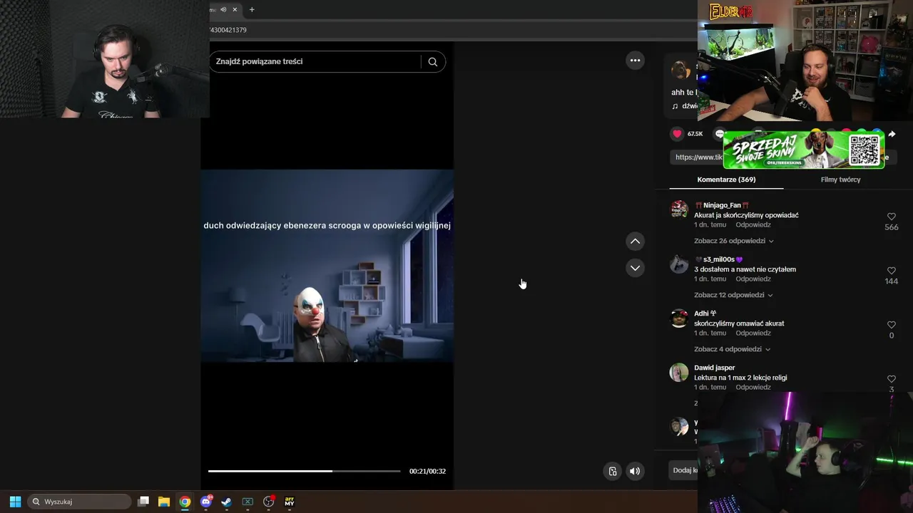
Task: Click the TikTok video URL link field
Action: point(698,157)
